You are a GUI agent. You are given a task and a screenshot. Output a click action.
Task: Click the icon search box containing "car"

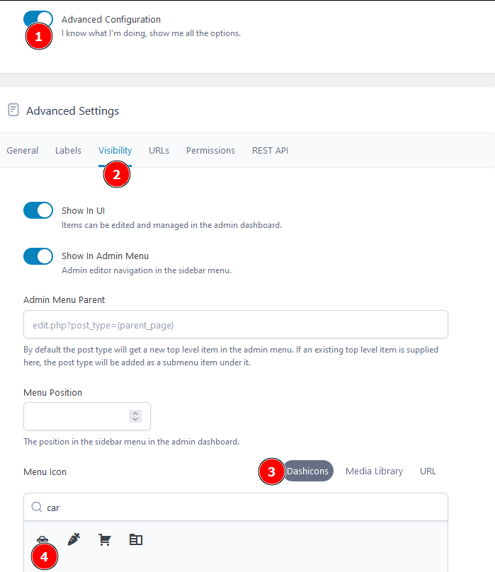coord(236,507)
